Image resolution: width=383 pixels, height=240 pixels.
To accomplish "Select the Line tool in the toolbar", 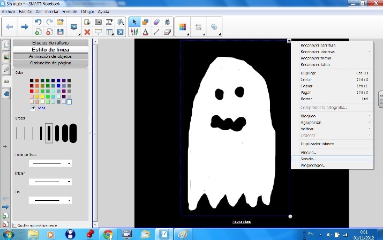I will pos(156,32).
